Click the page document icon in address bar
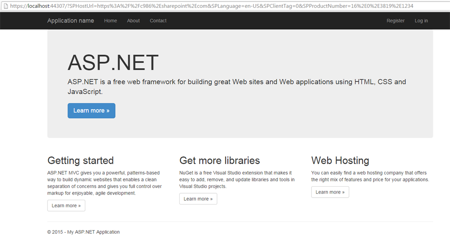 [5, 6]
